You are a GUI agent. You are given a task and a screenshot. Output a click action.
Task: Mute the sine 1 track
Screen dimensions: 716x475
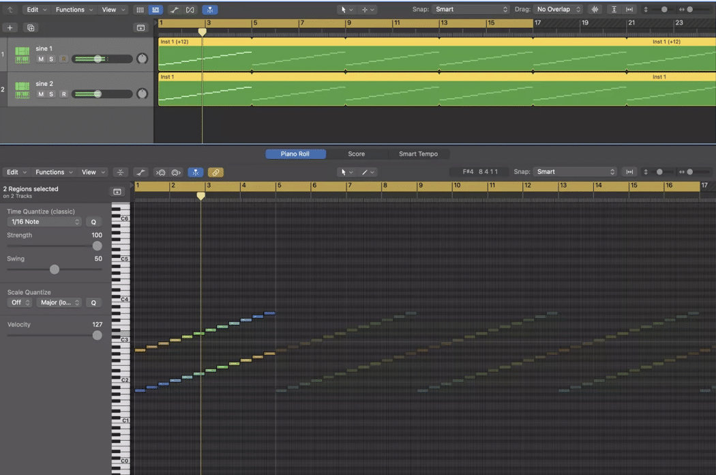[41, 59]
